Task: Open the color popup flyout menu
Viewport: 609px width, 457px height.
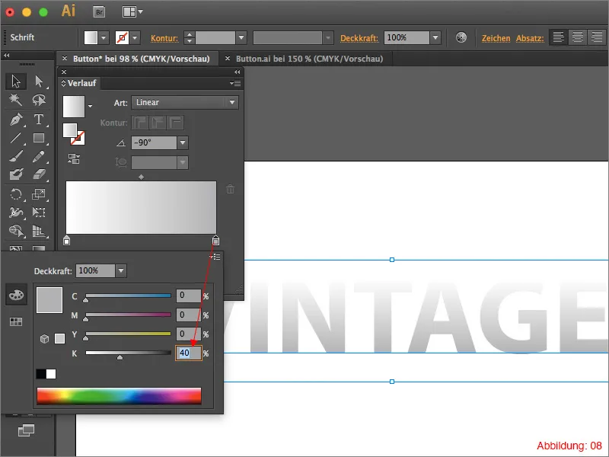Action: click(215, 257)
